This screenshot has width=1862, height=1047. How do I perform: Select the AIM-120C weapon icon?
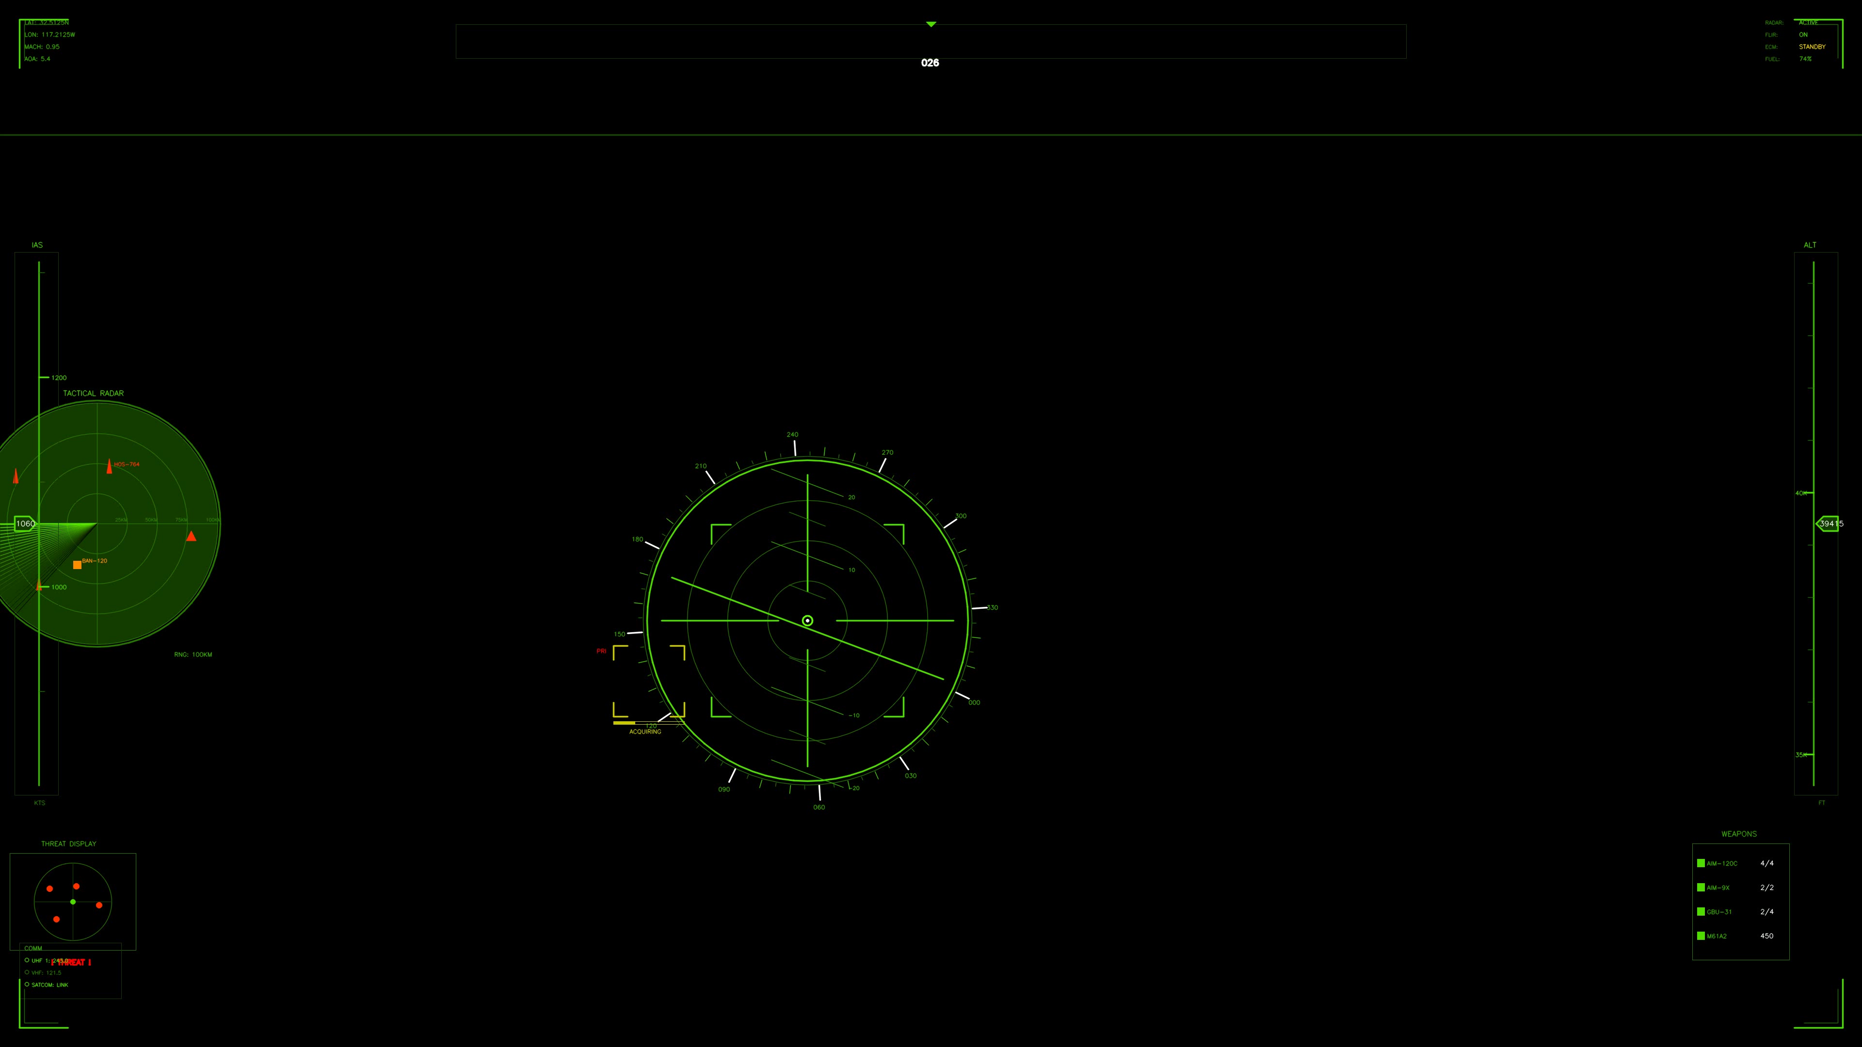tap(1702, 863)
